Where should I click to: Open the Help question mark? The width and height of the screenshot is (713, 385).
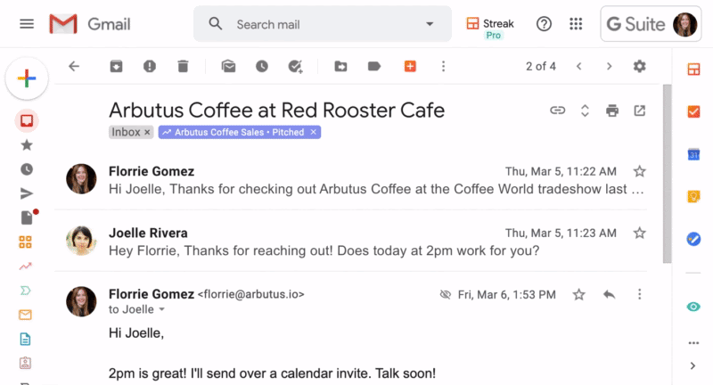point(544,24)
